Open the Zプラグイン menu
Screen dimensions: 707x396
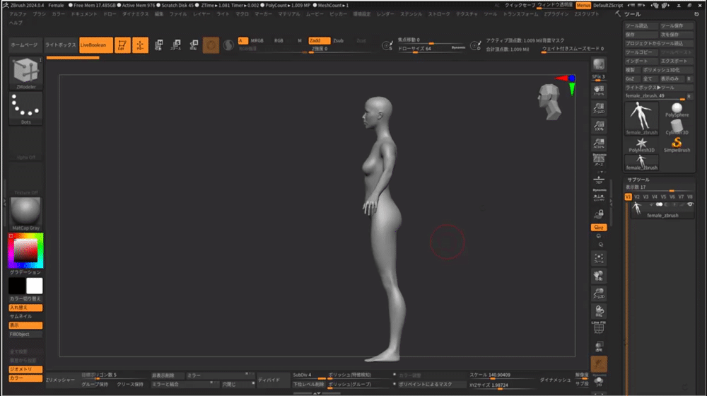click(x=556, y=14)
